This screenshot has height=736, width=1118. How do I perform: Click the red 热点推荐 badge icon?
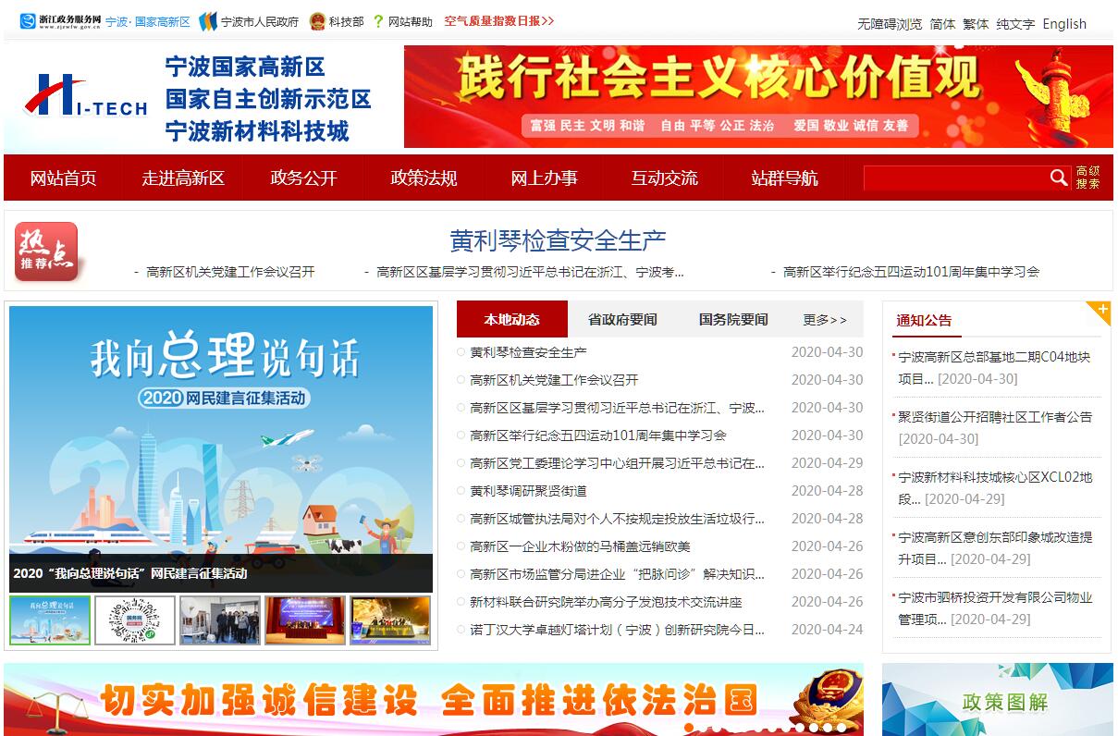pyautogui.click(x=46, y=251)
